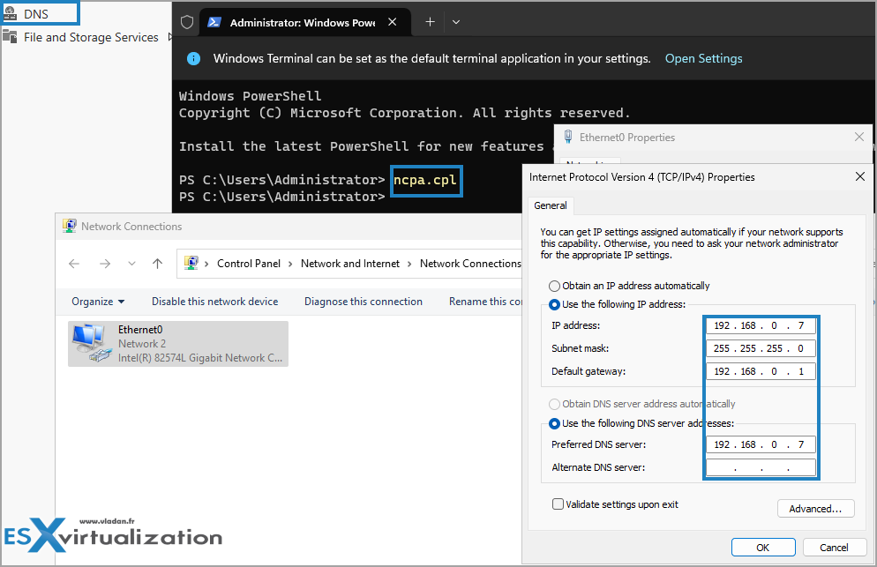Click the PowerShell icon on terminal tab
The height and width of the screenshot is (567, 877).
click(214, 22)
